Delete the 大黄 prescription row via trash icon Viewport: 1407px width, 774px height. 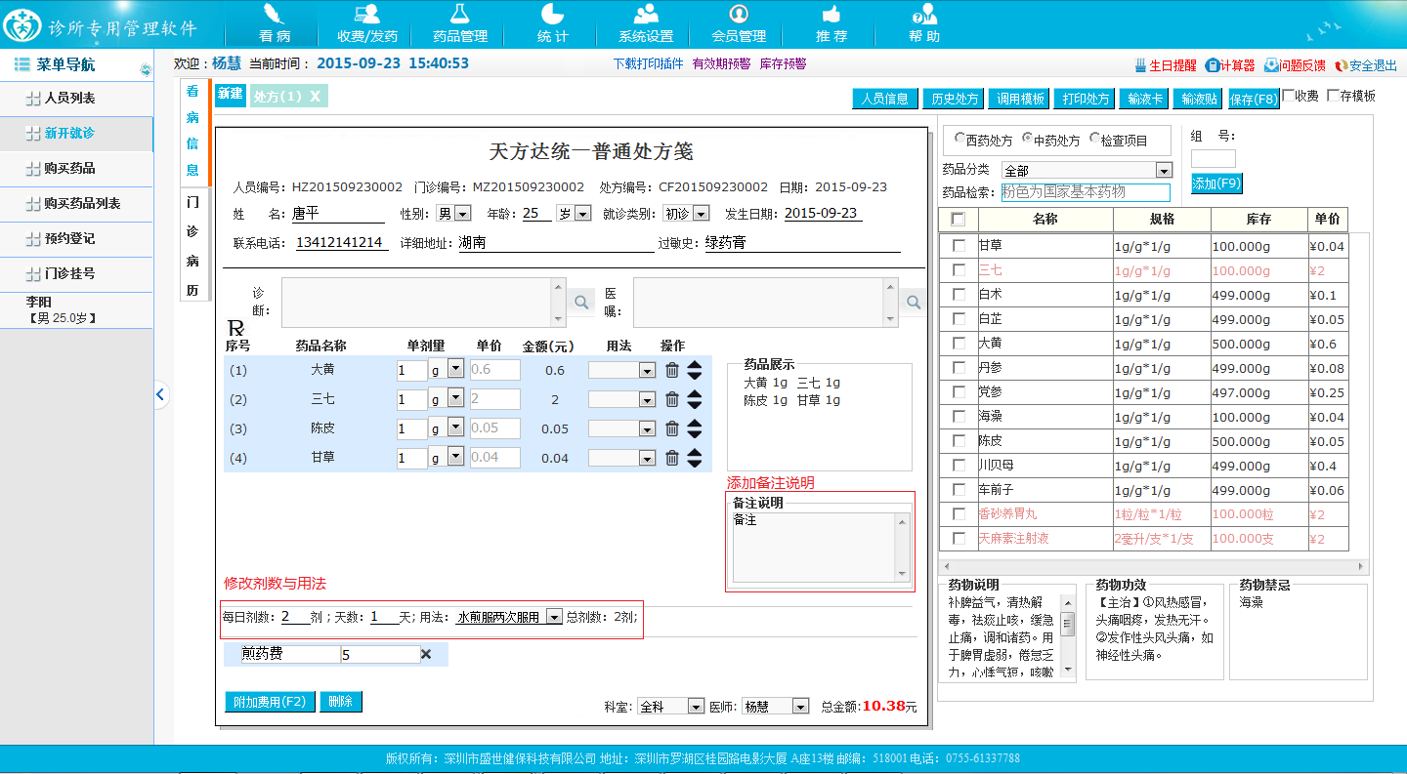pyautogui.click(x=672, y=370)
